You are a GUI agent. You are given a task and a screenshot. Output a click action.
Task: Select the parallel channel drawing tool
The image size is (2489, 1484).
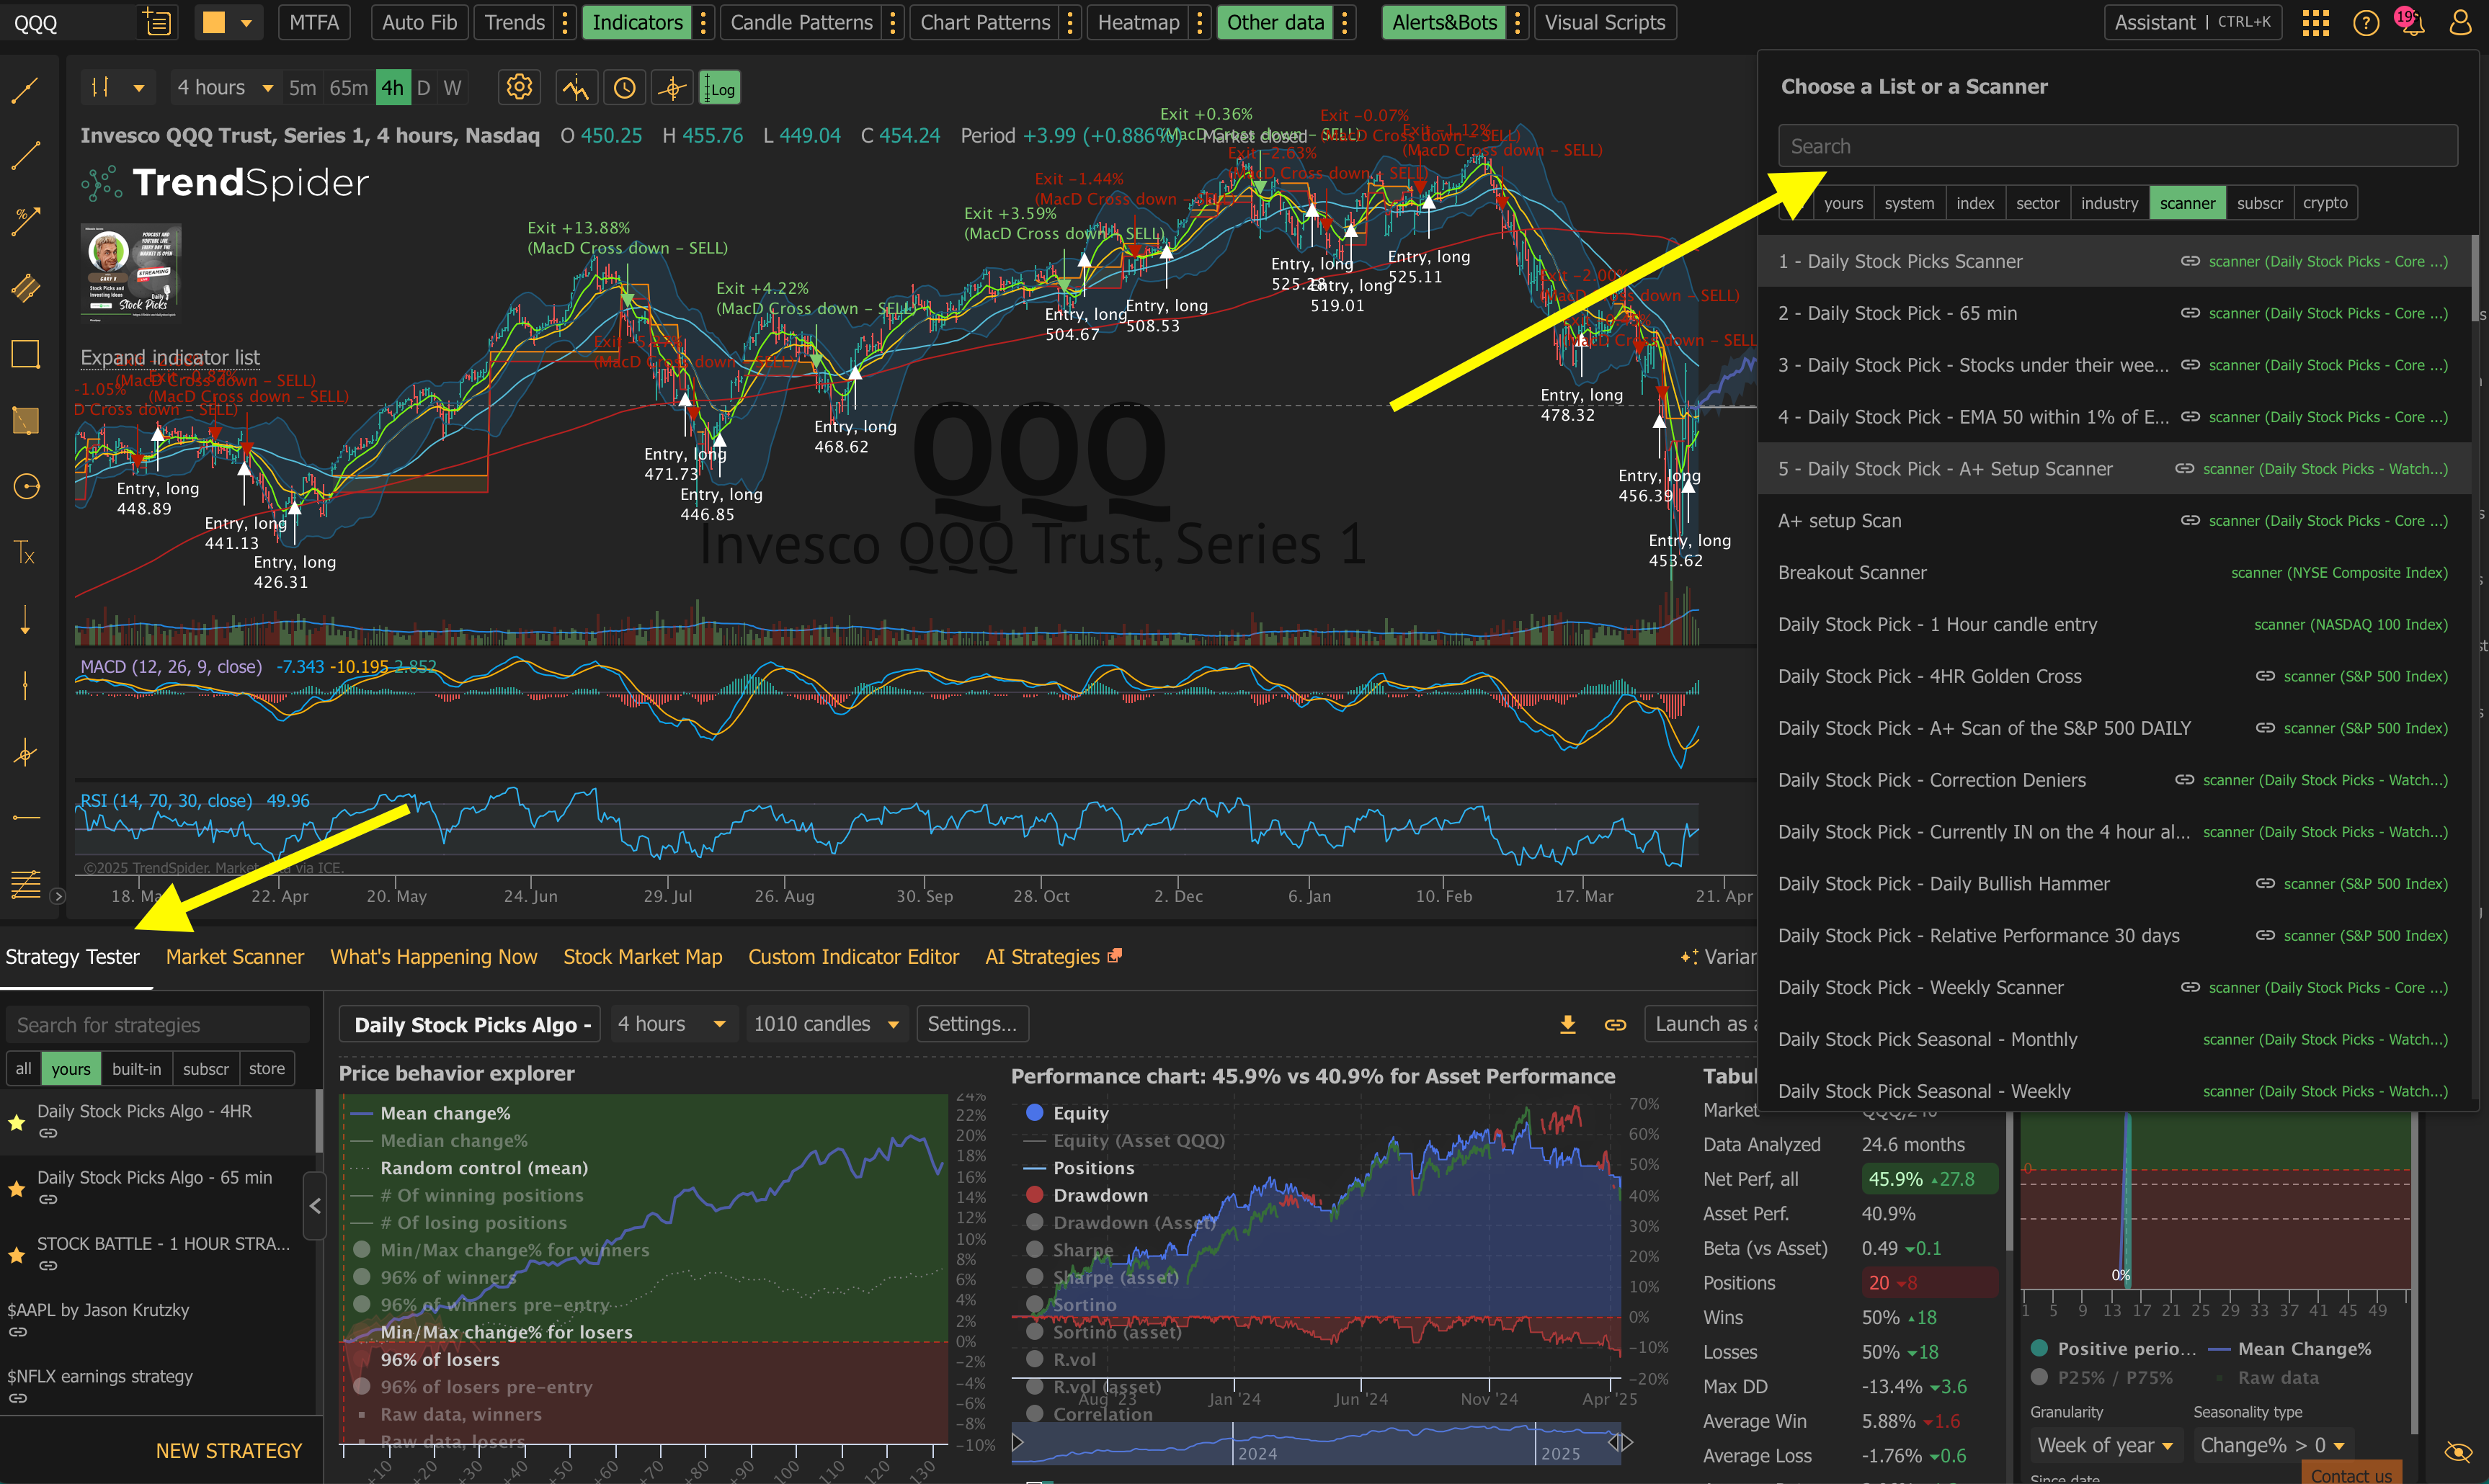pos(26,288)
